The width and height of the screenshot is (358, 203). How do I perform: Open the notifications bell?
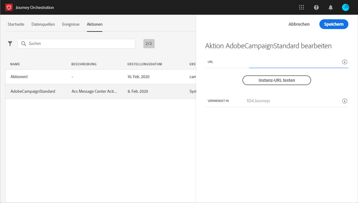pyautogui.click(x=331, y=7)
